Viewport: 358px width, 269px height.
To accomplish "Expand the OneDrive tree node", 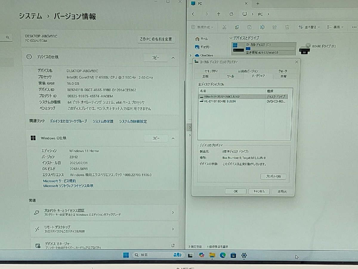I will click(x=191, y=55).
